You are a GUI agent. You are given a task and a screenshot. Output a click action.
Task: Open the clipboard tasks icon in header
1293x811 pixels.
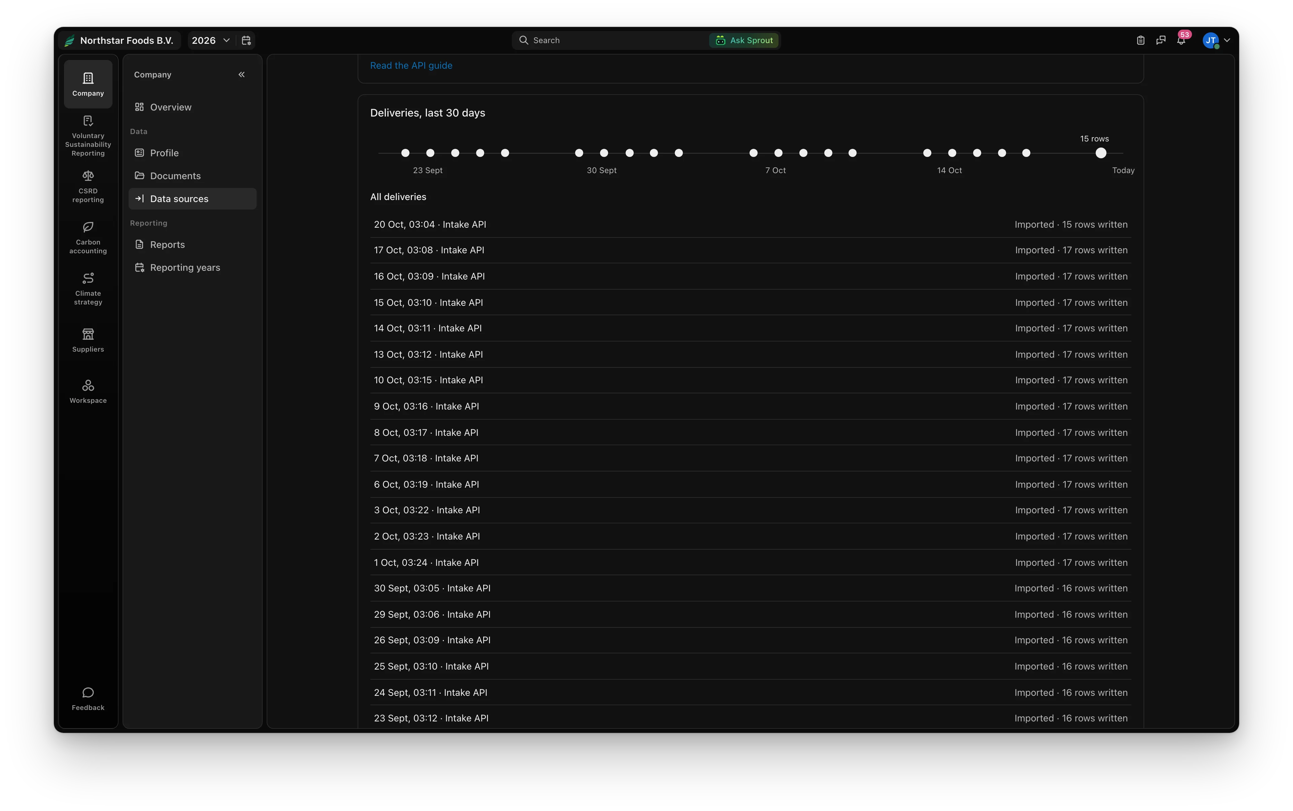tap(1141, 40)
